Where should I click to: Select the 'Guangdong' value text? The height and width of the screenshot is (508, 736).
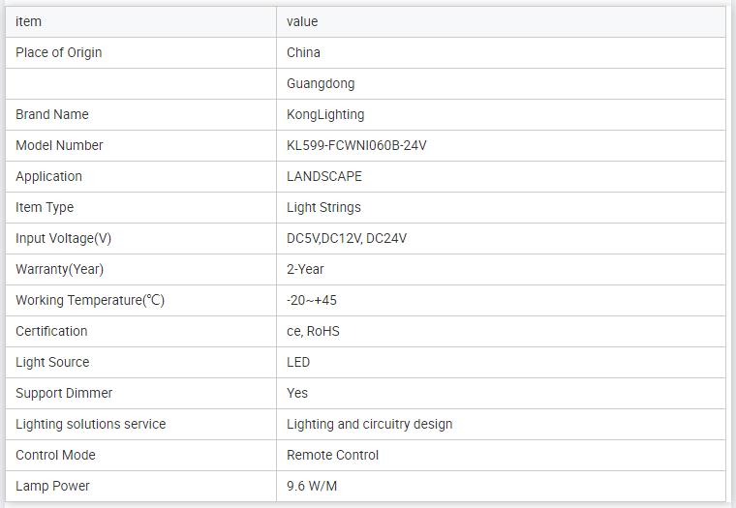321,83
